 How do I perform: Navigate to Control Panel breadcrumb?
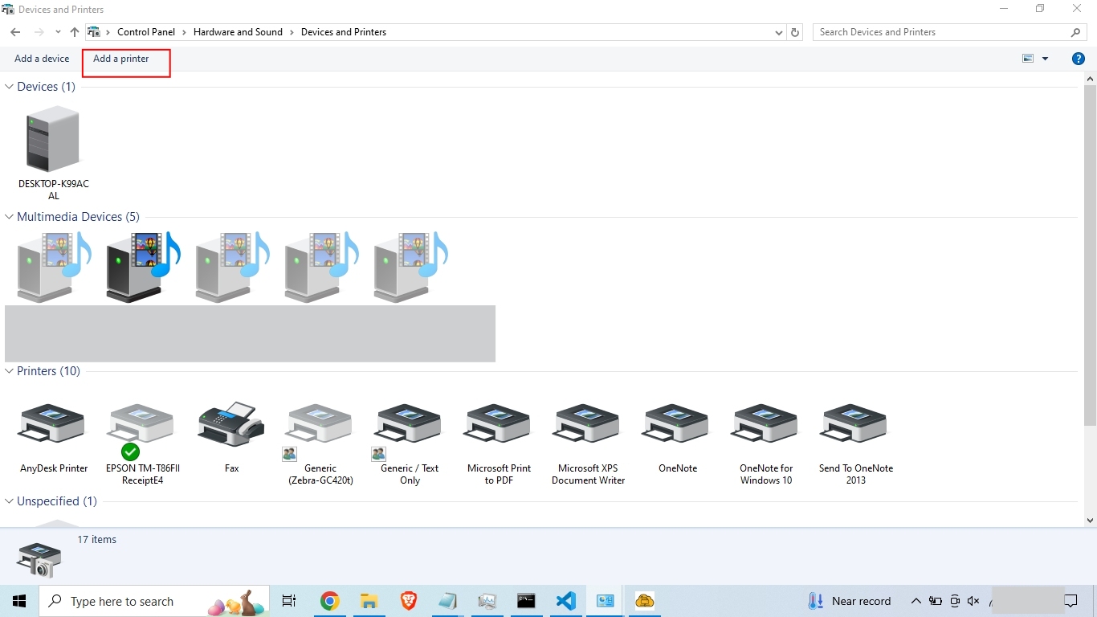tap(146, 32)
